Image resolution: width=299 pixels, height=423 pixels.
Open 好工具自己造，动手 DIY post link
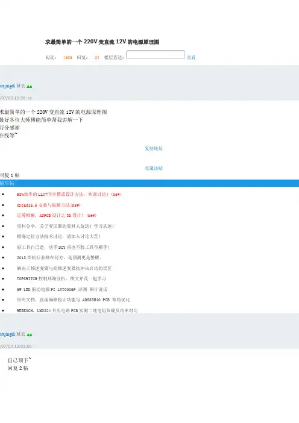pos(63,247)
